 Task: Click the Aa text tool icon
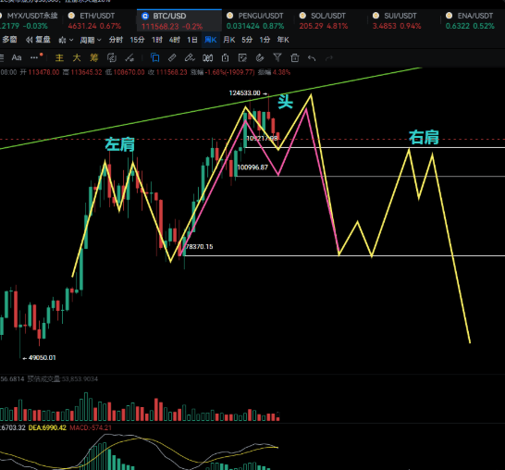pos(17,57)
